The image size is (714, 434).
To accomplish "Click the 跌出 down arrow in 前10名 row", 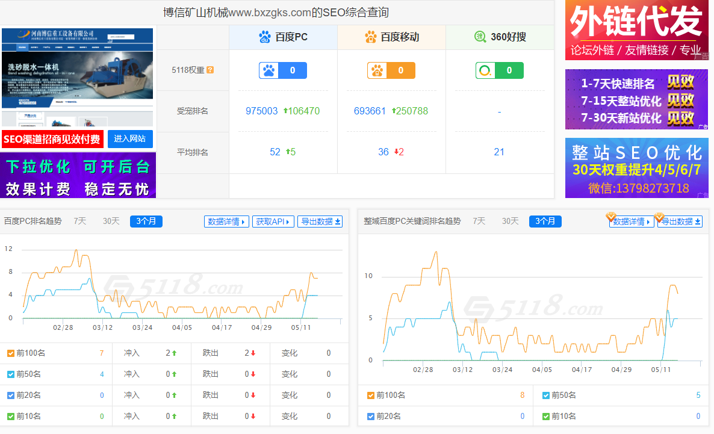I will point(253,416).
